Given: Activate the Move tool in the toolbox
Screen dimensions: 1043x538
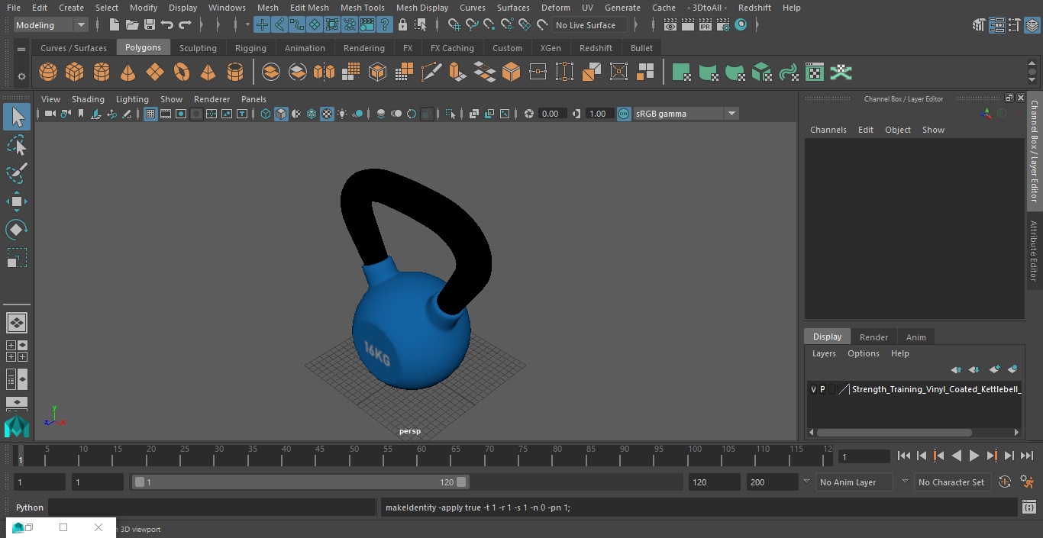Looking at the screenshot, I should pos(17,201).
